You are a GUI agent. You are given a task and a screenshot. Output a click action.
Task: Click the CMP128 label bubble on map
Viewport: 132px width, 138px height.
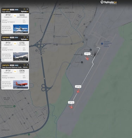point(71,102)
